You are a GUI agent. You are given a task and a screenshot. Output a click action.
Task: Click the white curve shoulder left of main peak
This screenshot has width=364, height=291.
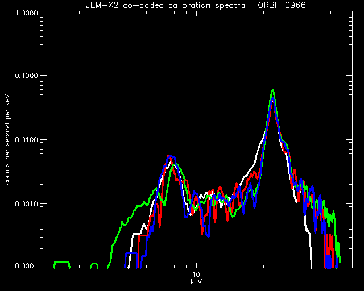point(257,153)
